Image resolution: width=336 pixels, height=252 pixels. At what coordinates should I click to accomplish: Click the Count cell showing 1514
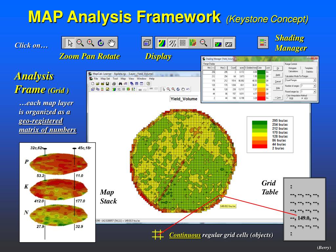[x=232, y=81]
